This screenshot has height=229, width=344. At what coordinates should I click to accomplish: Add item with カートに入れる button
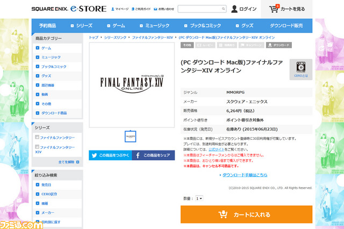point(246,214)
